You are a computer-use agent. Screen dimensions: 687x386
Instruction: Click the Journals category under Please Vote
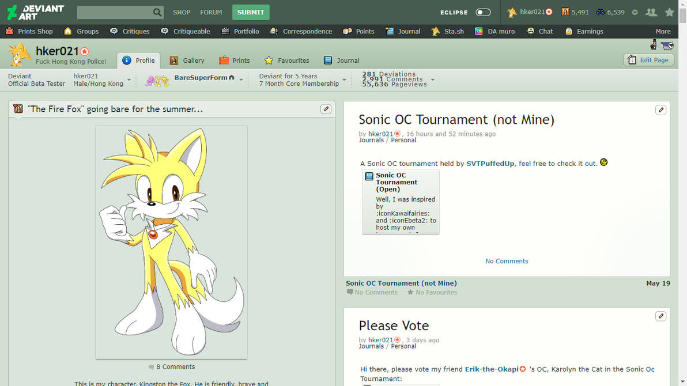pyautogui.click(x=371, y=346)
